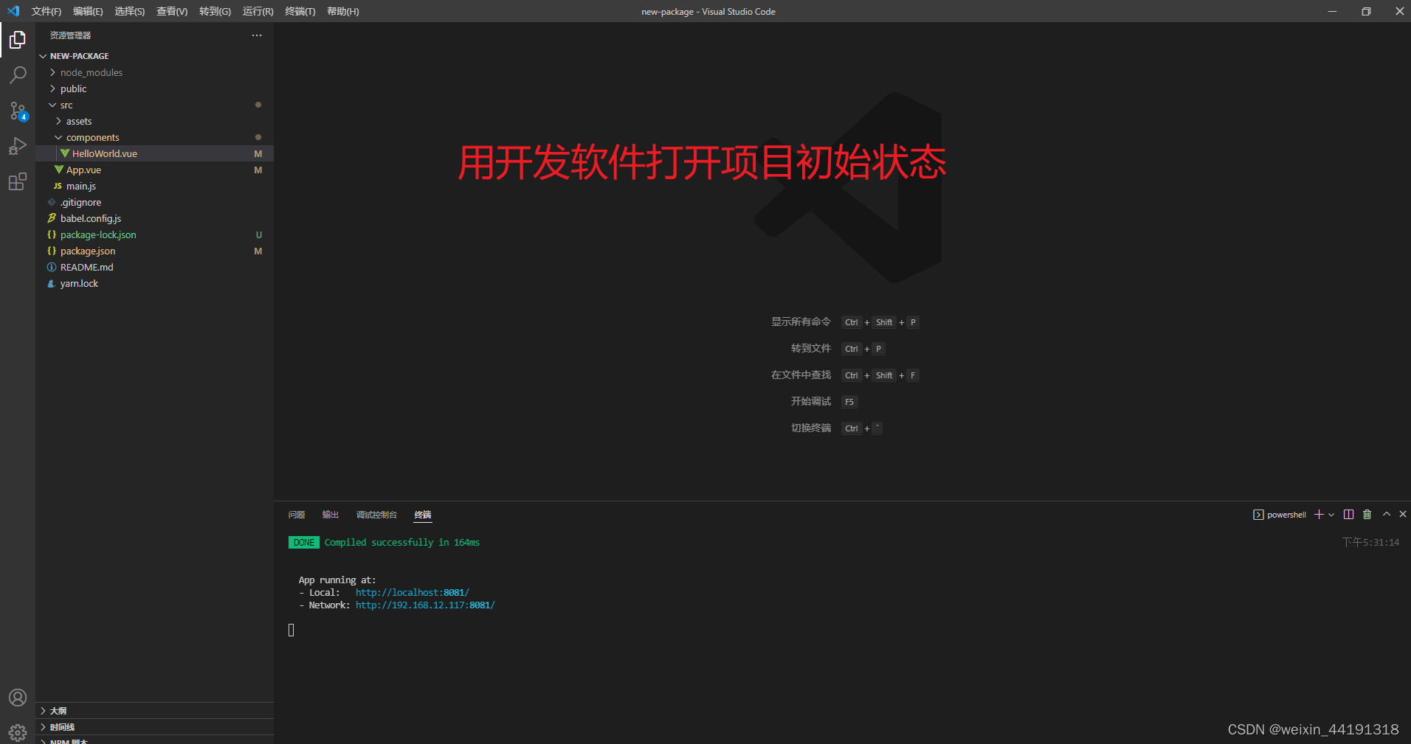Click the terminal input cursor

pyautogui.click(x=291, y=630)
